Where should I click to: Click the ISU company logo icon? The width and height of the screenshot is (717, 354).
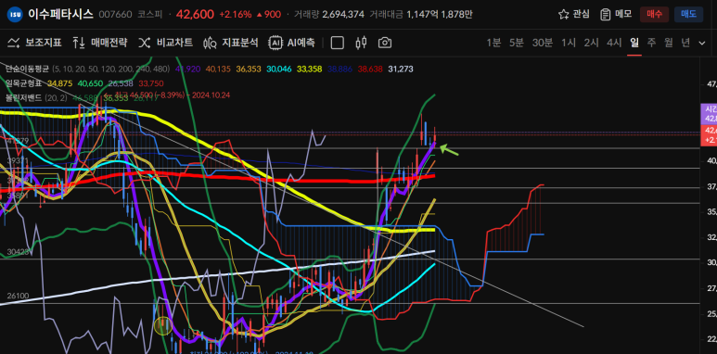click(x=15, y=15)
